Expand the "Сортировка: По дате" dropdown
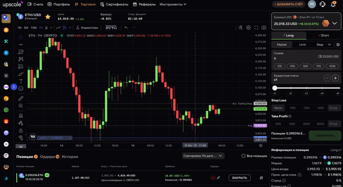 pos(203,156)
